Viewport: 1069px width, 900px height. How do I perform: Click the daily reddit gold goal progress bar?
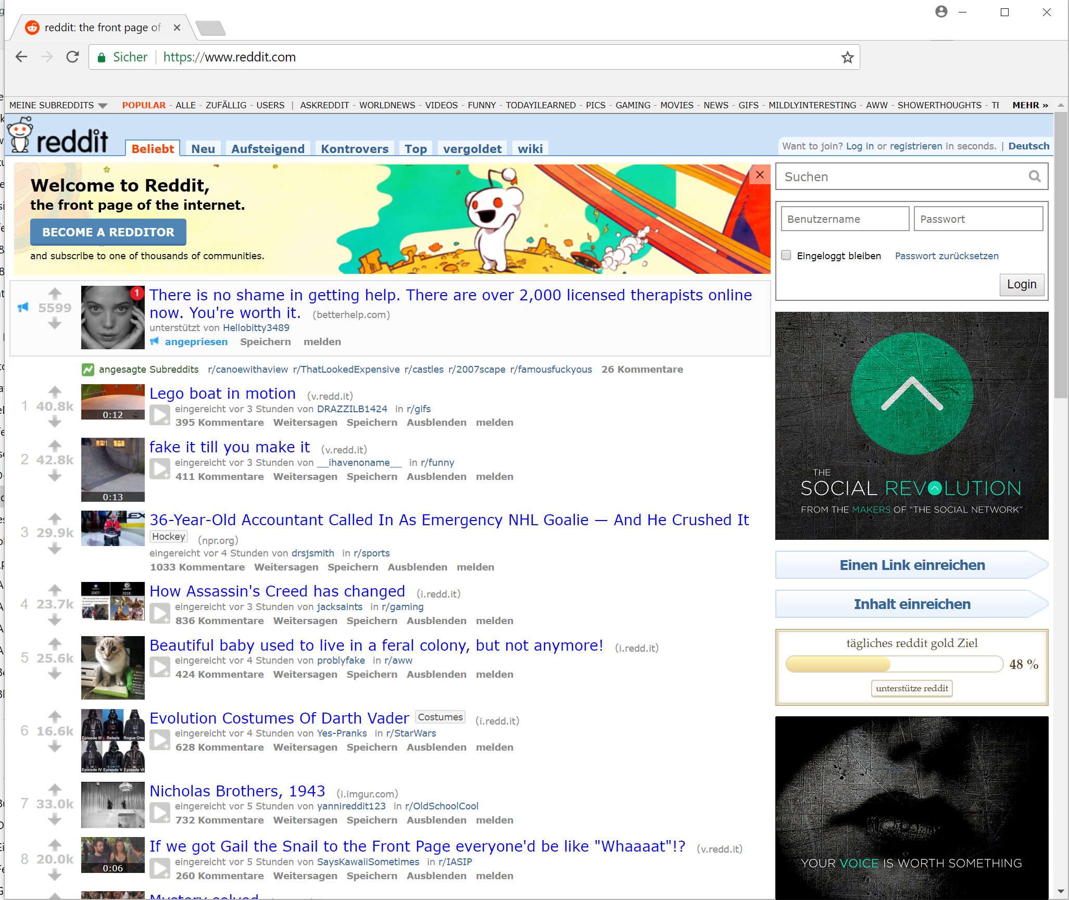pyautogui.click(x=894, y=664)
